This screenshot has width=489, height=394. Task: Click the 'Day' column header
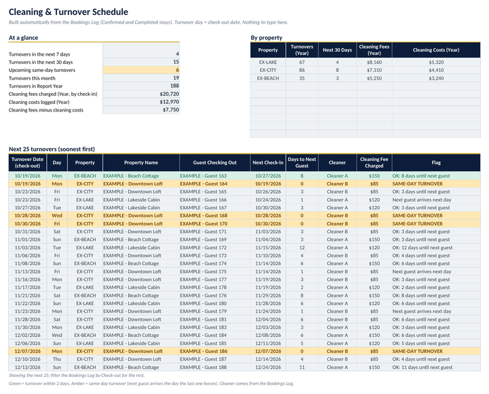pos(57,162)
